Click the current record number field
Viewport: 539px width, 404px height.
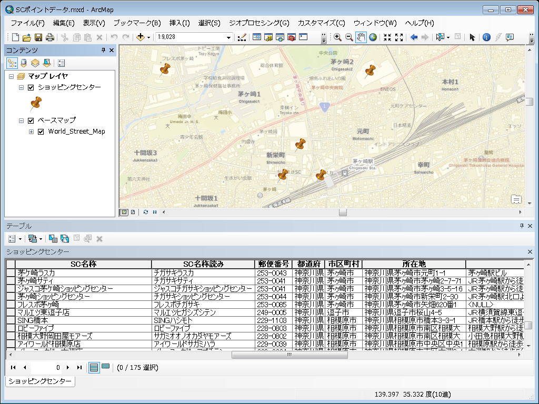pos(46,367)
